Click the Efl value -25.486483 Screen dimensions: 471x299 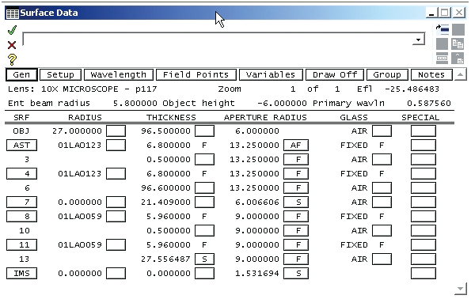click(x=412, y=89)
